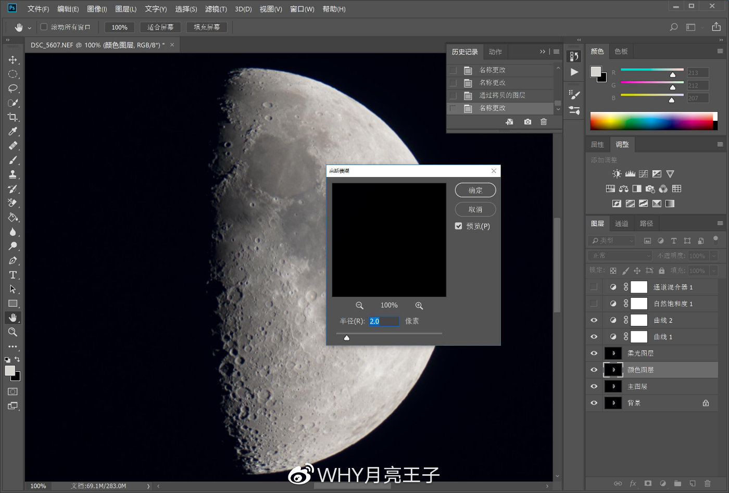Select the Elliptical Marquee tool
The width and height of the screenshot is (729, 493).
(12, 74)
